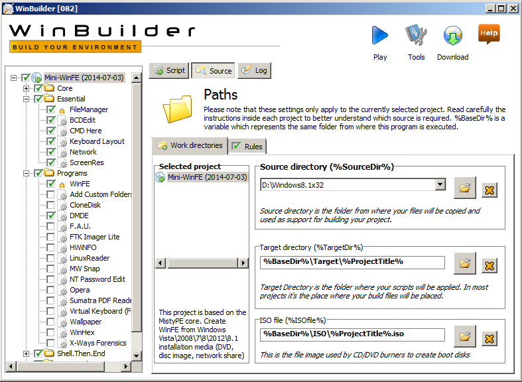The width and height of the screenshot is (522, 382).
Task: Reset ISO file path with X button
Action: pyautogui.click(x=489, y=339)
